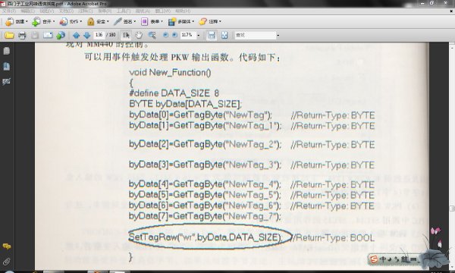455x273 pixels.
Task: Click the Email envelope icon
Action: point(48,36)
